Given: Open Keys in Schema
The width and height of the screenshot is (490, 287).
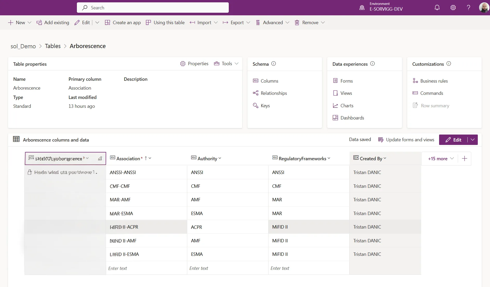Looking at the screenshot, I should coord(261,105).
